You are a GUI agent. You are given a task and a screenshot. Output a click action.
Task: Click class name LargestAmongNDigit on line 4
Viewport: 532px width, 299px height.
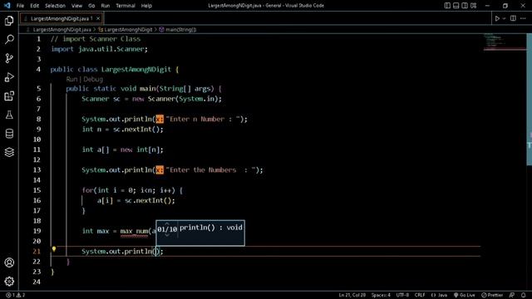point(136,70)
